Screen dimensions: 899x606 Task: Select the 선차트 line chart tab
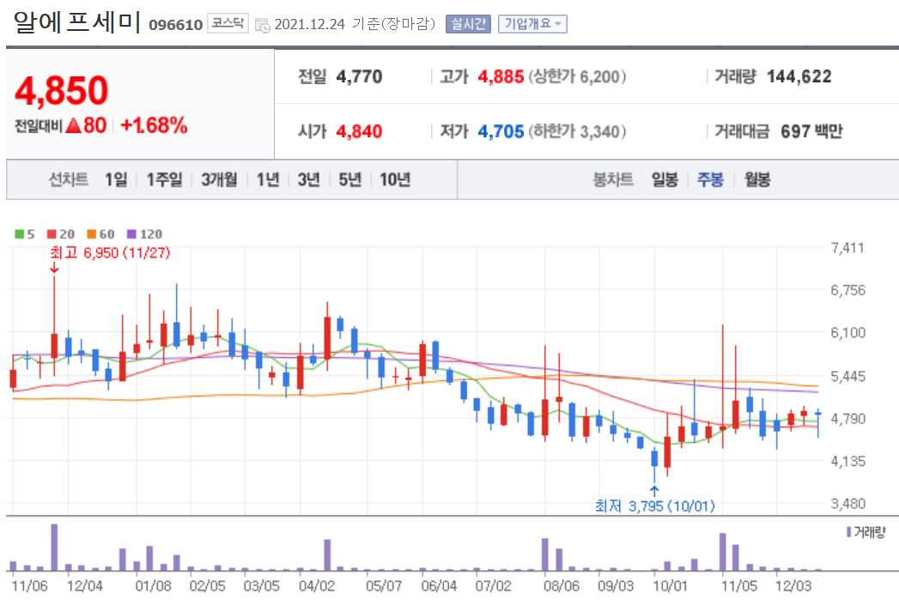point(68,180)
